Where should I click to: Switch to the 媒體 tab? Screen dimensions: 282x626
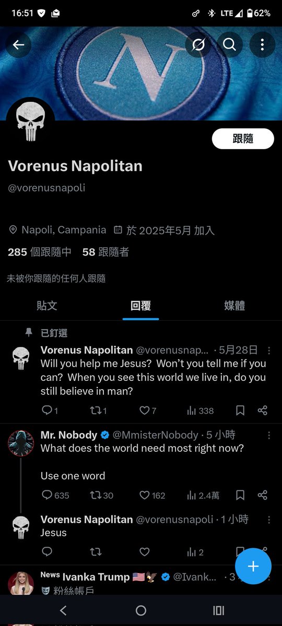[234, 306]
